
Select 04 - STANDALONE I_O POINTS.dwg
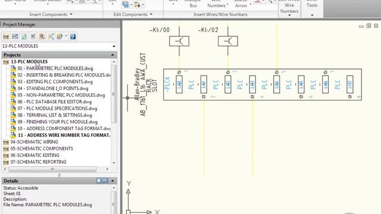tap(53, 89)
